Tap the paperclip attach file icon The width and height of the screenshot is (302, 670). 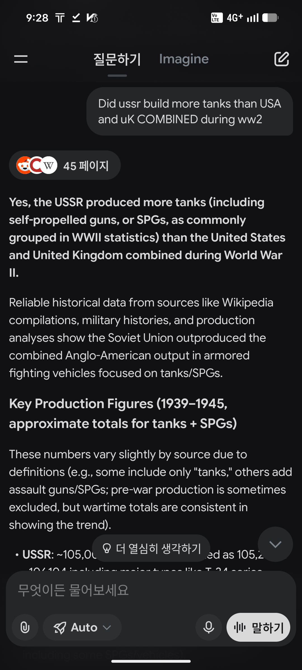coord(25,627)
